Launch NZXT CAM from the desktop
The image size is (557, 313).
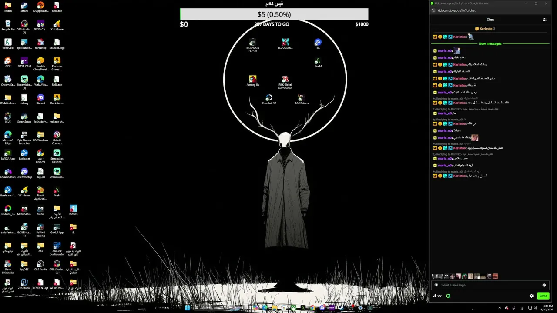pos(24,63)
